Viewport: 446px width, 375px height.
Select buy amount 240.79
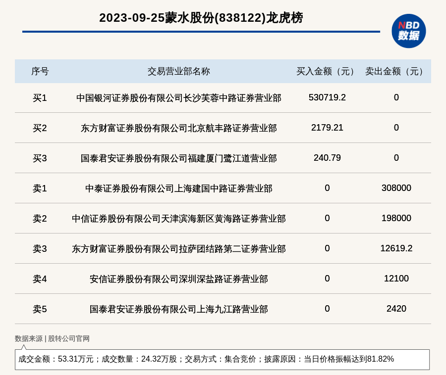point(327,157)
